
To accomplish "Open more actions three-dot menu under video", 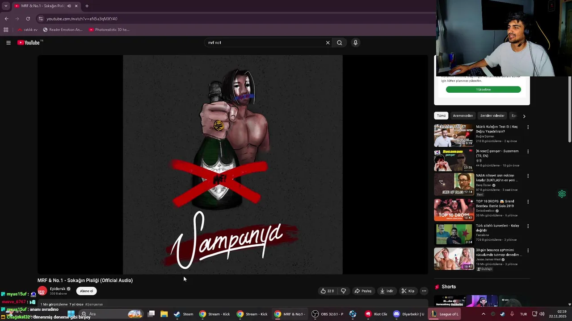I will coord(424,291).
